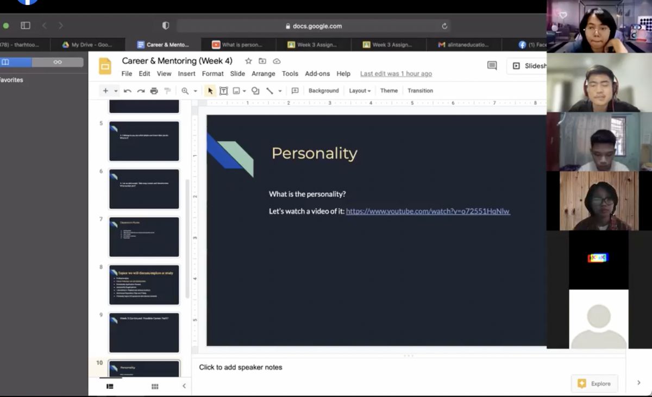
Task: Select the text box tool
Action: pos(223,91)
